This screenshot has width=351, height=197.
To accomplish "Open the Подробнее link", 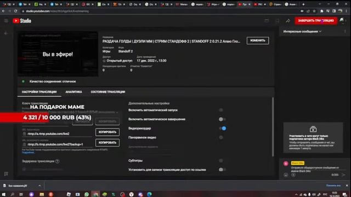I will pyautogui.click(x=28, y=153).
